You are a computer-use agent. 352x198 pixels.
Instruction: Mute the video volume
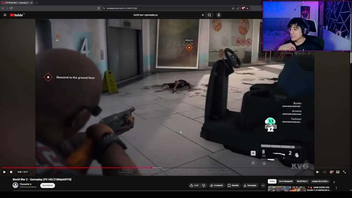tap(11, 172)
